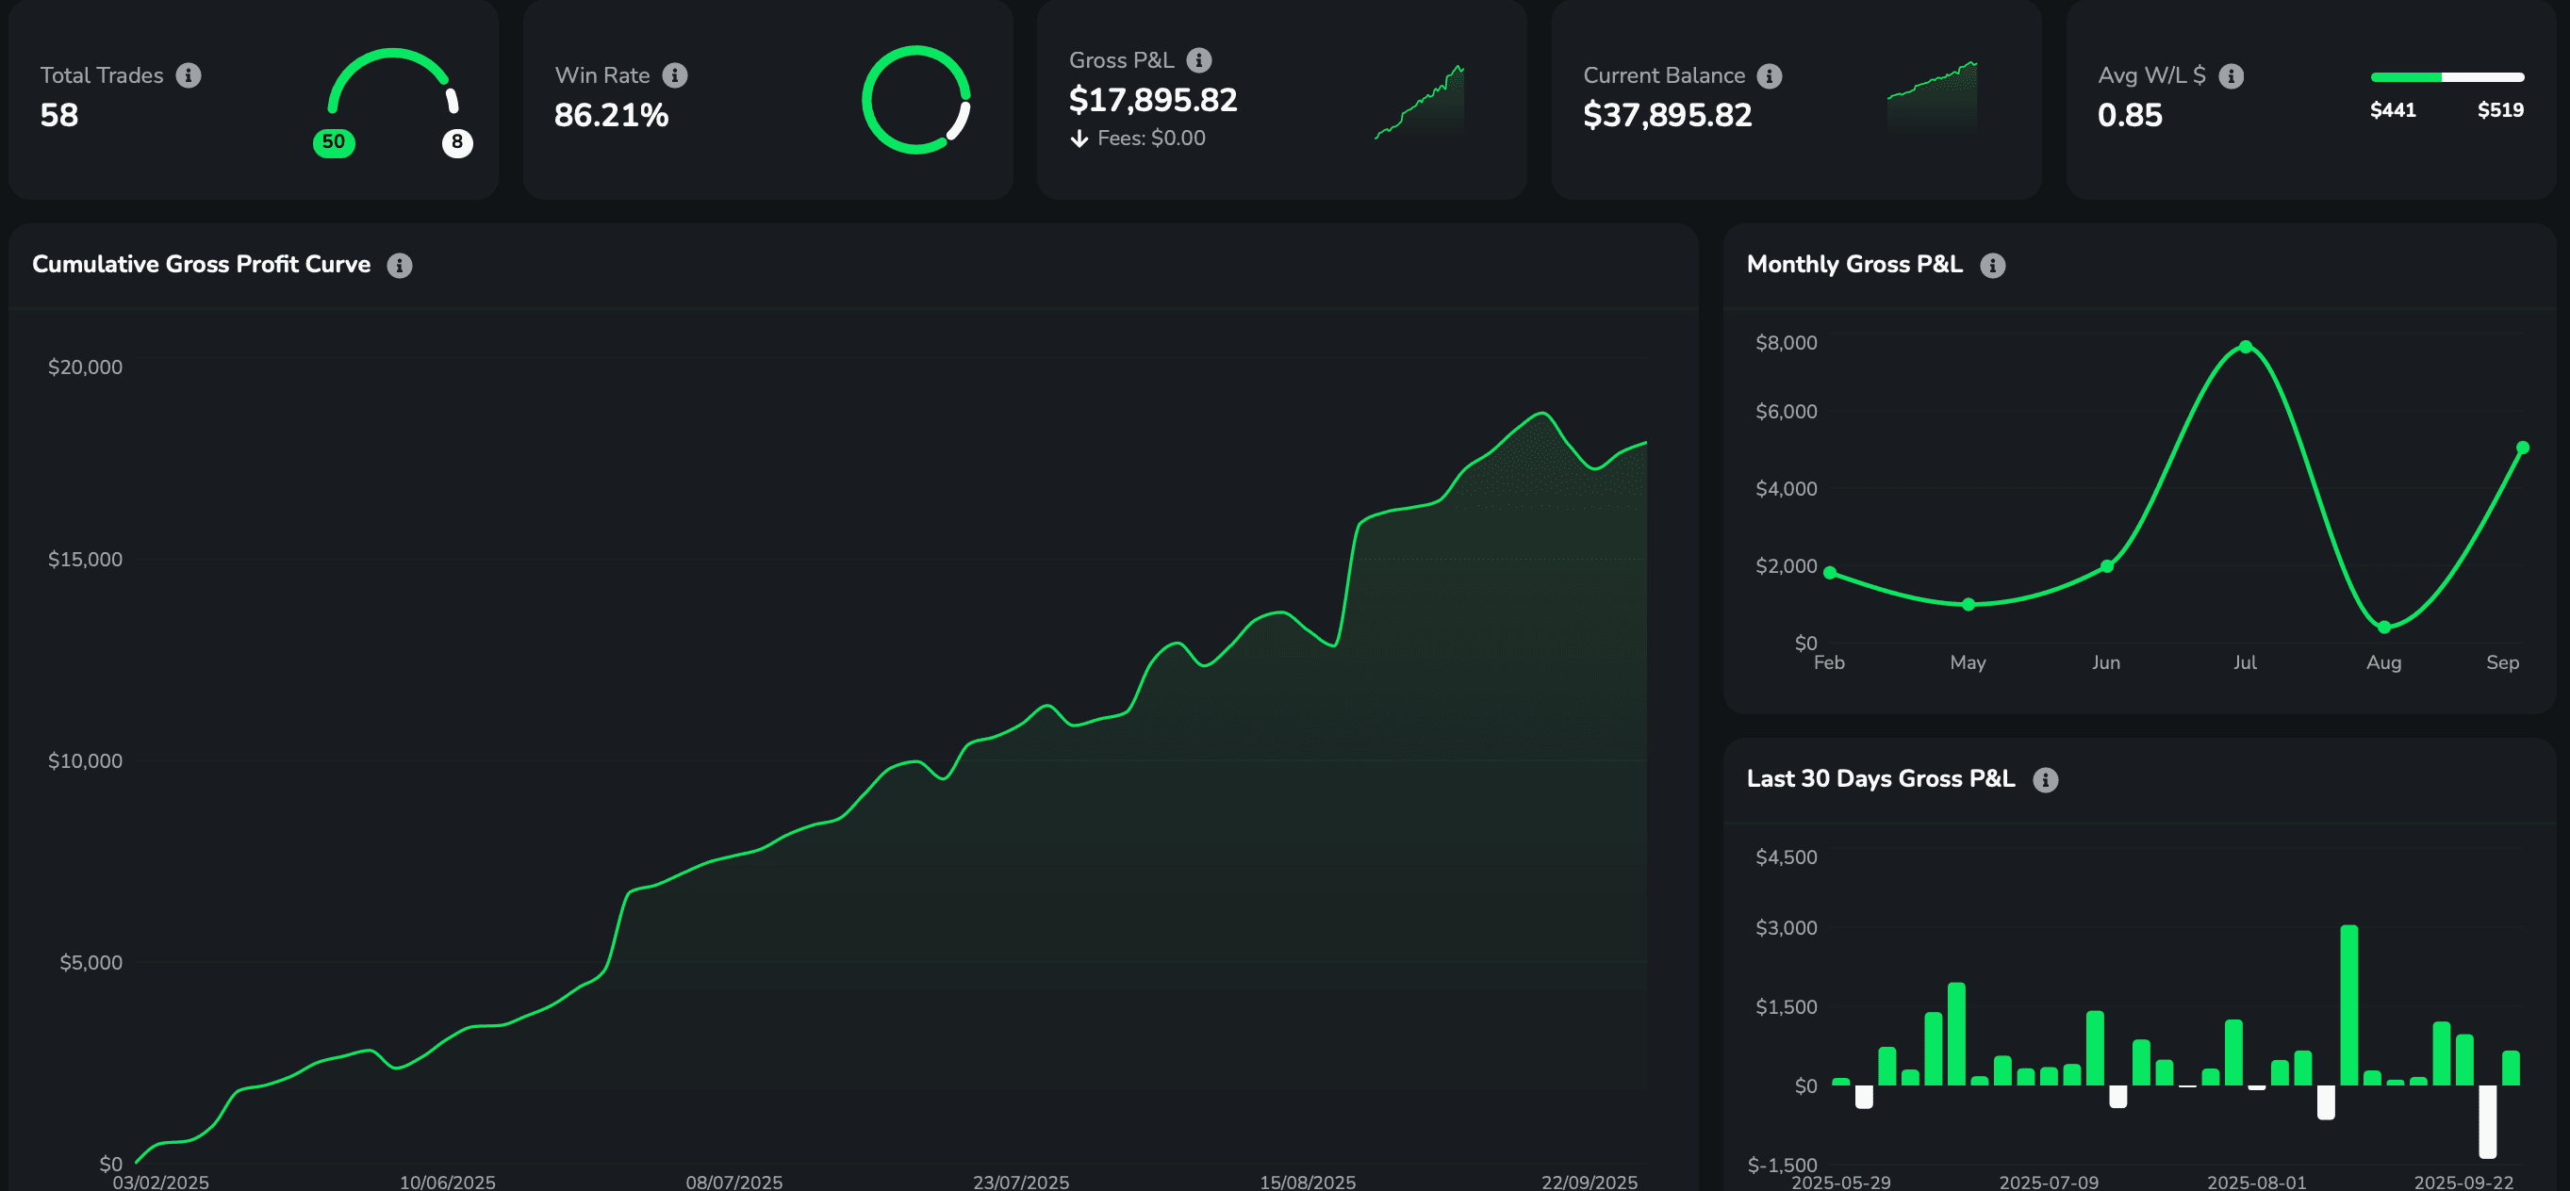Click the white 8 losing trades badge
The image size is (2570, 1191).
click(x=457, y=141)
